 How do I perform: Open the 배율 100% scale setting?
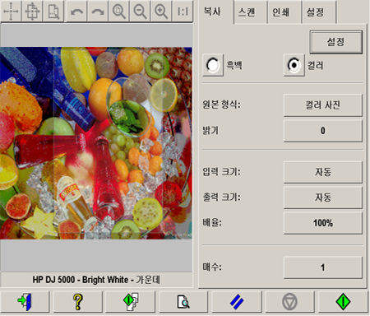[x=323, y=223]
